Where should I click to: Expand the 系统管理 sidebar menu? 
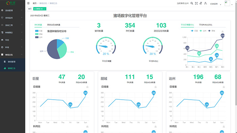tap(13, 10)
